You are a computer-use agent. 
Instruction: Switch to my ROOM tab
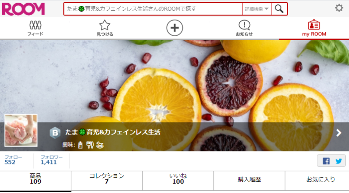coord(314,28)
